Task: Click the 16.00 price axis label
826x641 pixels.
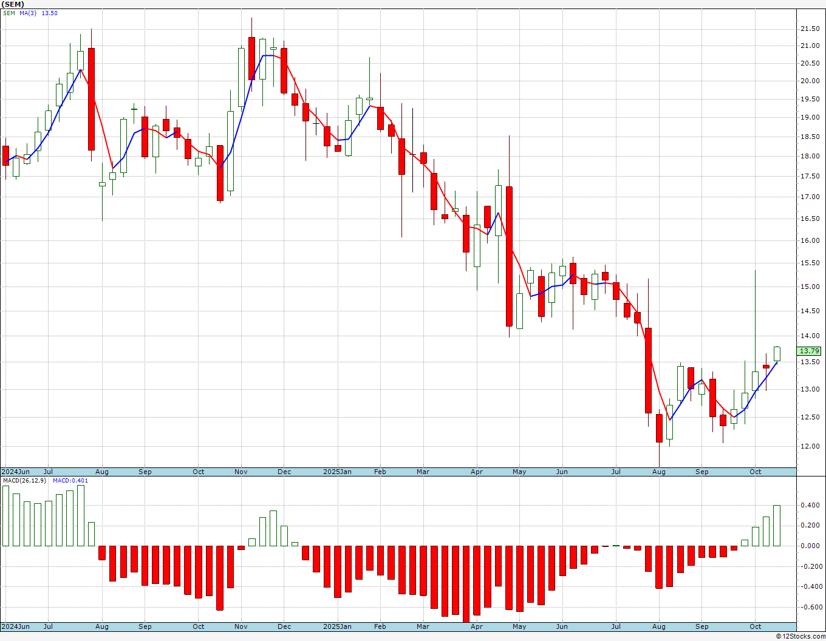Action: click(x=809, y=241)
